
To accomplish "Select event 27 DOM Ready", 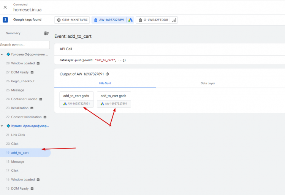I will coord(20,72).
